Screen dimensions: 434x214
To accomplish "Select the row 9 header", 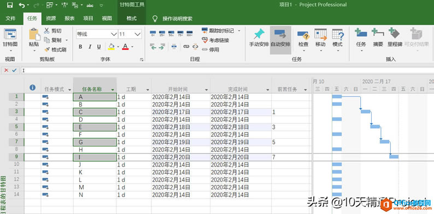I will (x=16, y=157).
